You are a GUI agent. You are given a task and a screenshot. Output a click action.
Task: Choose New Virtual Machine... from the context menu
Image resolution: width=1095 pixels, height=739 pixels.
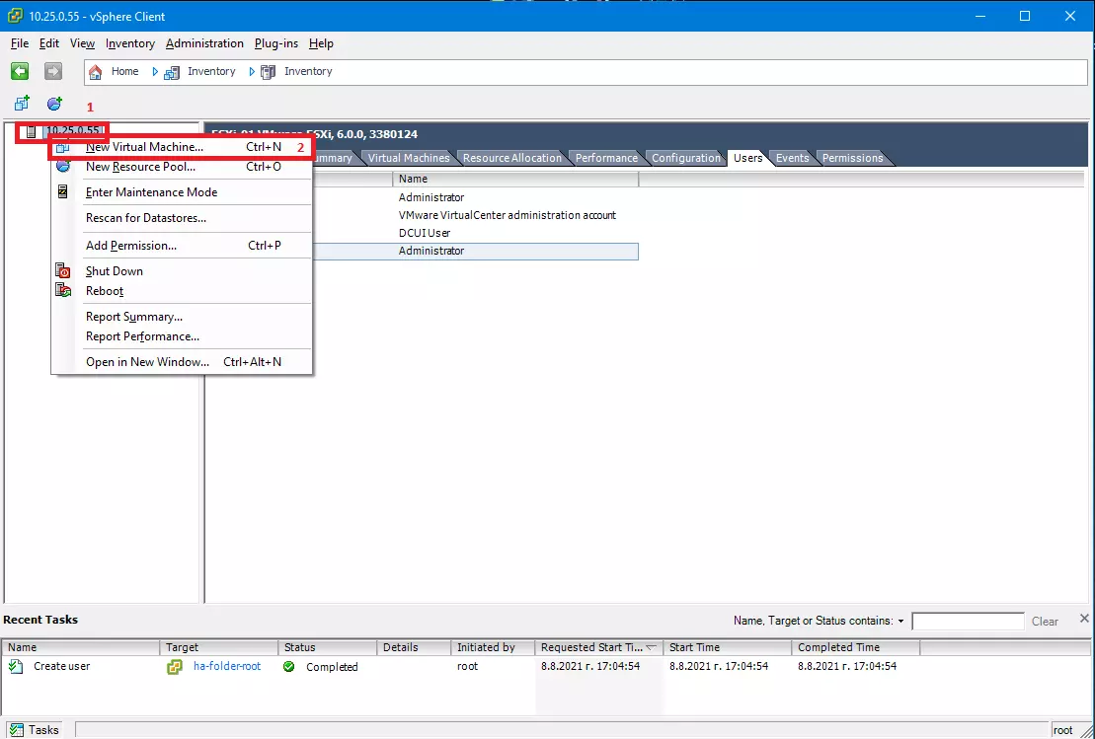[x=182, y=147]
